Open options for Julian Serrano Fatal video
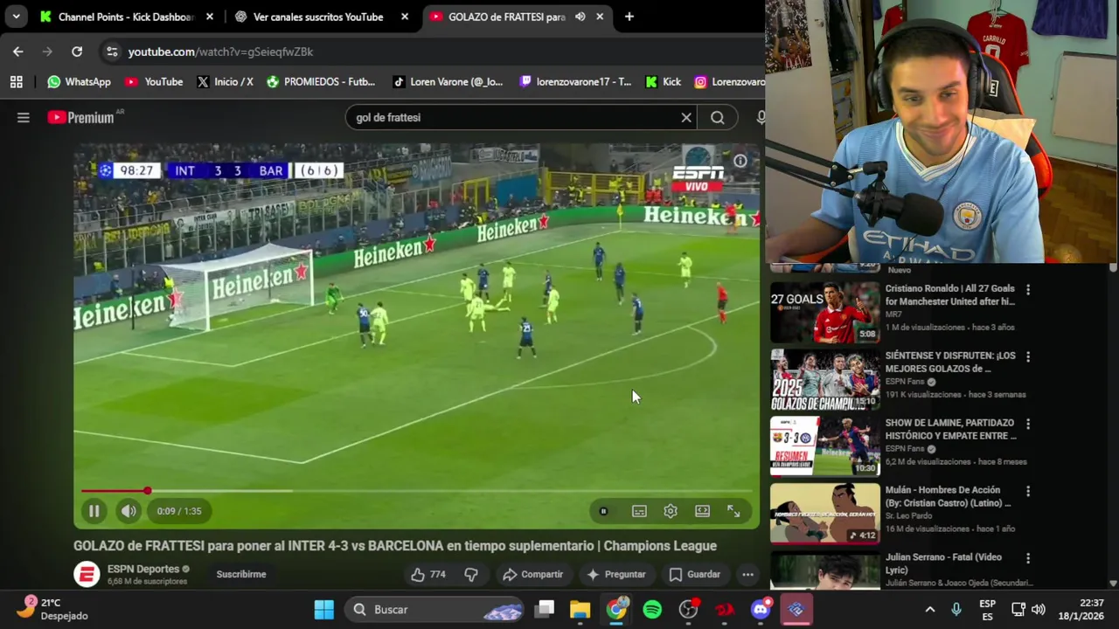Viewport: 1119px width, 629px height. point(1028,558)
